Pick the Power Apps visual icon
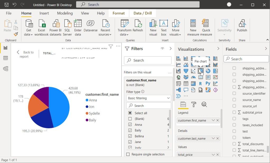 (215, 90)
